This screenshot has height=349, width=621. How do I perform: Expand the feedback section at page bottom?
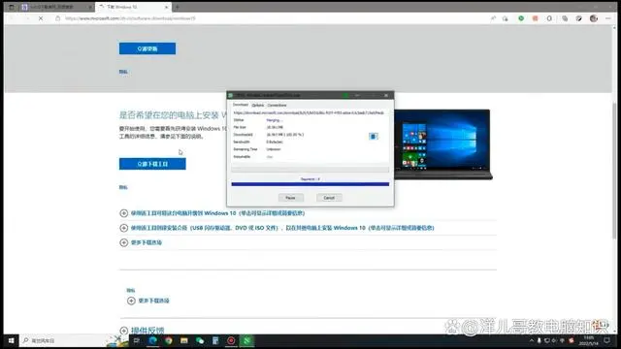click(x=142, y=331)
